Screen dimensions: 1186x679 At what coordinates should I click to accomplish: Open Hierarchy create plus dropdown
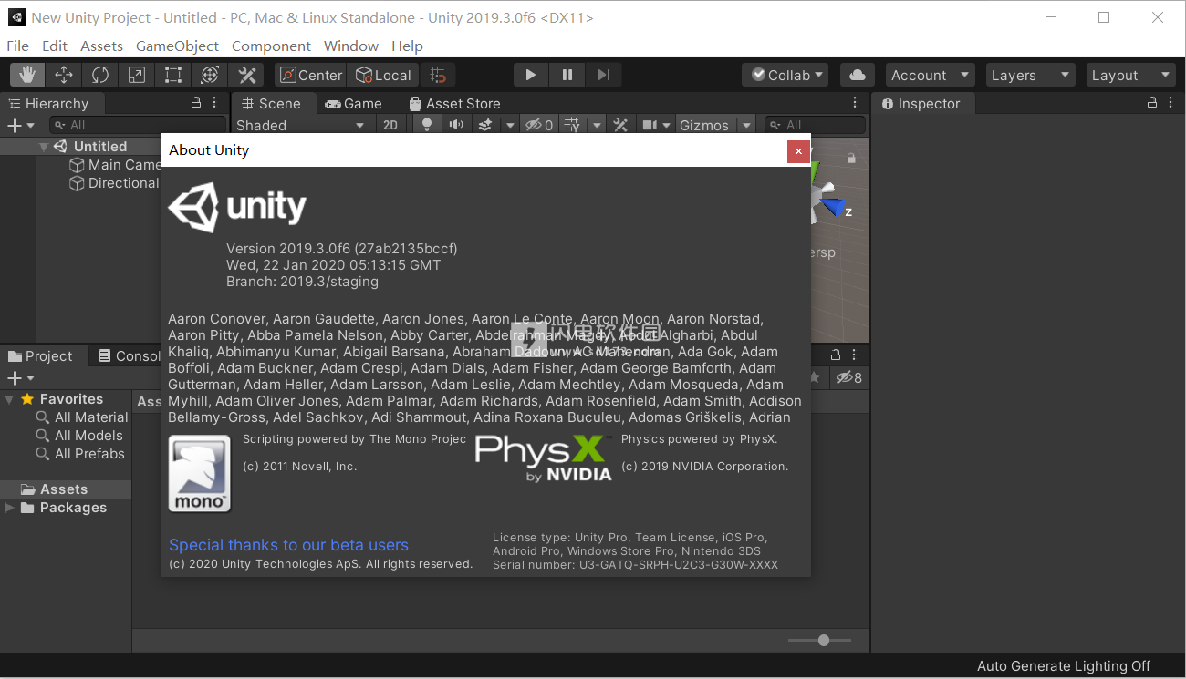(x=20, y=125)
